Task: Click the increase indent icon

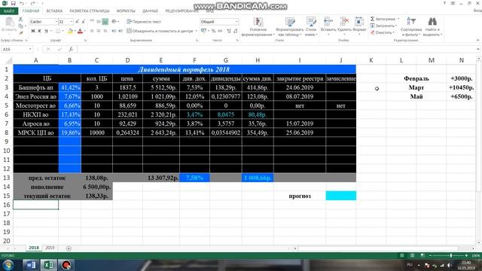Action: [x=120, y=31]
